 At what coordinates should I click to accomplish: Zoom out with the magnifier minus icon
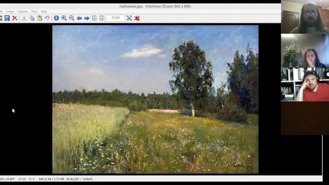click(71, 18)
